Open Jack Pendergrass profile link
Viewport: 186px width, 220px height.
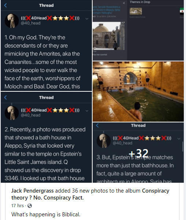pos(33,191)
